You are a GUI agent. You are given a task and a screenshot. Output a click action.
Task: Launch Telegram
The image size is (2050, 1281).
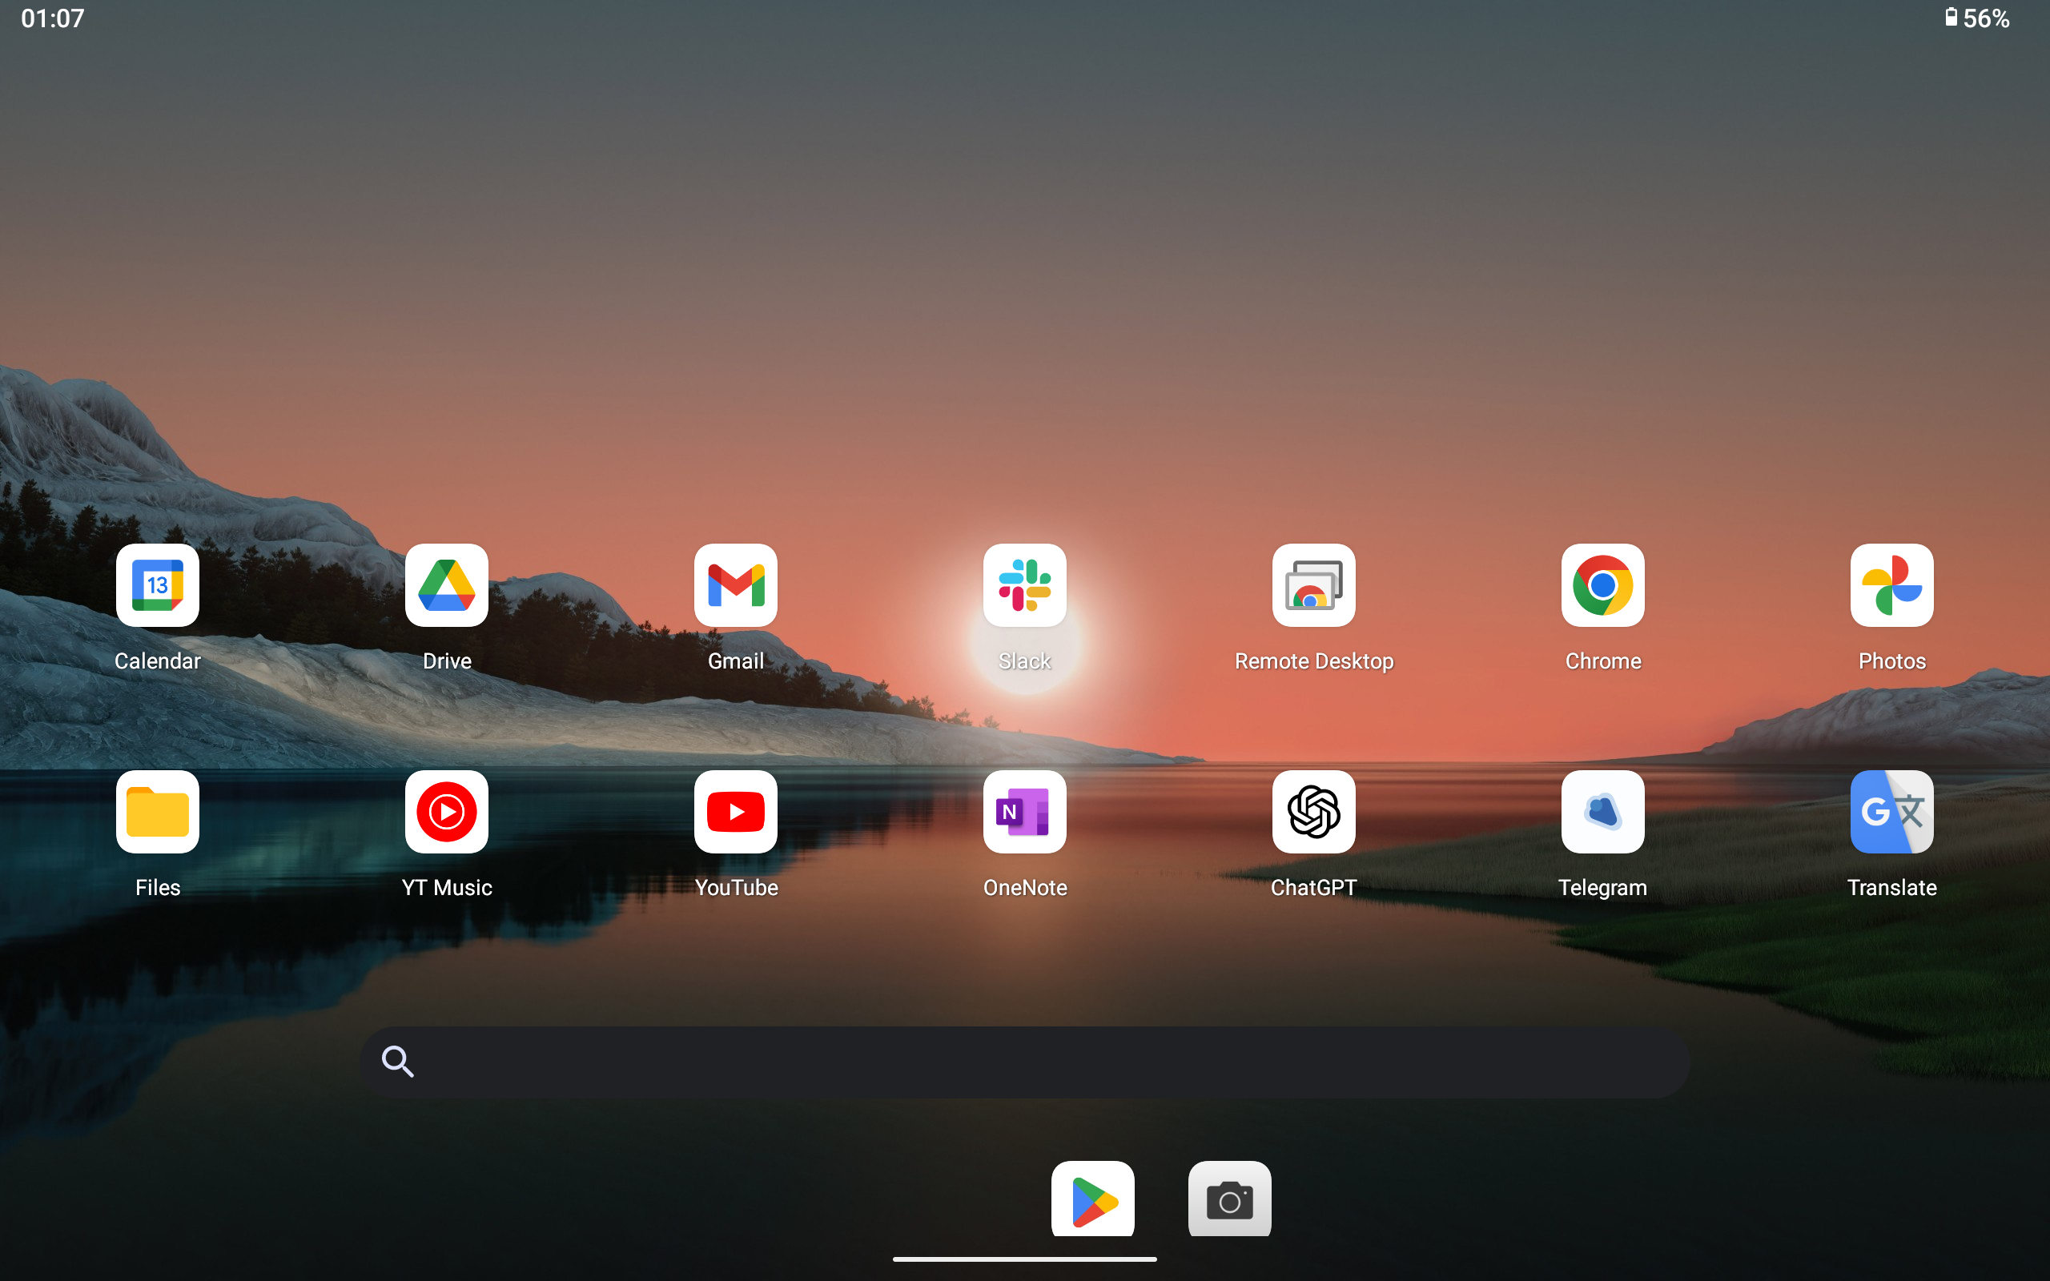click(x=1602, y=812)
